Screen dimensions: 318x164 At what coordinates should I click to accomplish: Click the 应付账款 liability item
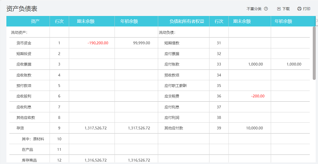point(172,64)
